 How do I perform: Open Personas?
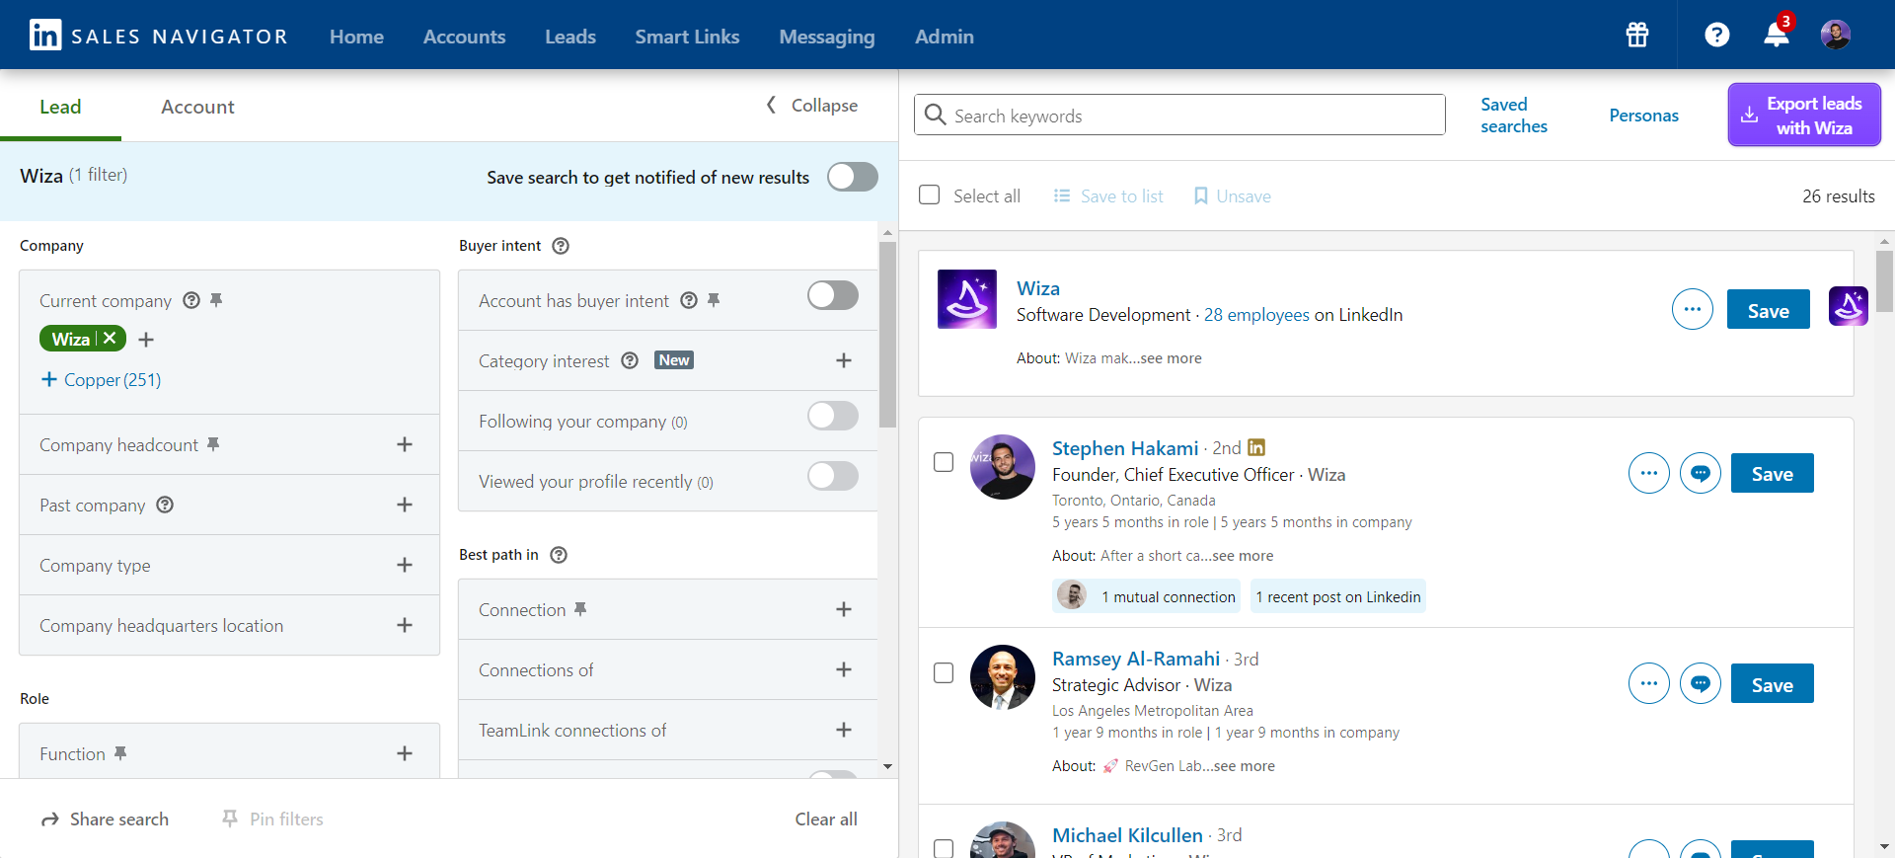coord(1643,116)
